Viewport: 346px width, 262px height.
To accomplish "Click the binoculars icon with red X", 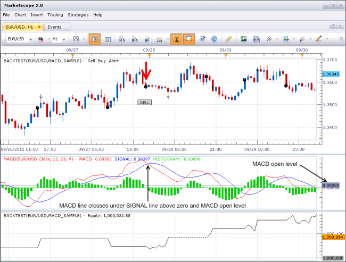I will [41, 39].
